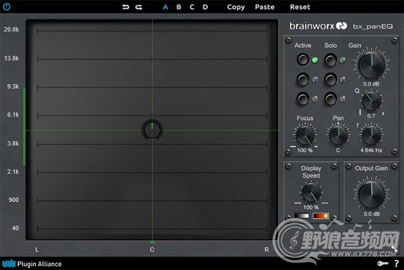404x270 pixels.
Task: Click the 3.8k frequency label
Action: tap(13, 143)
